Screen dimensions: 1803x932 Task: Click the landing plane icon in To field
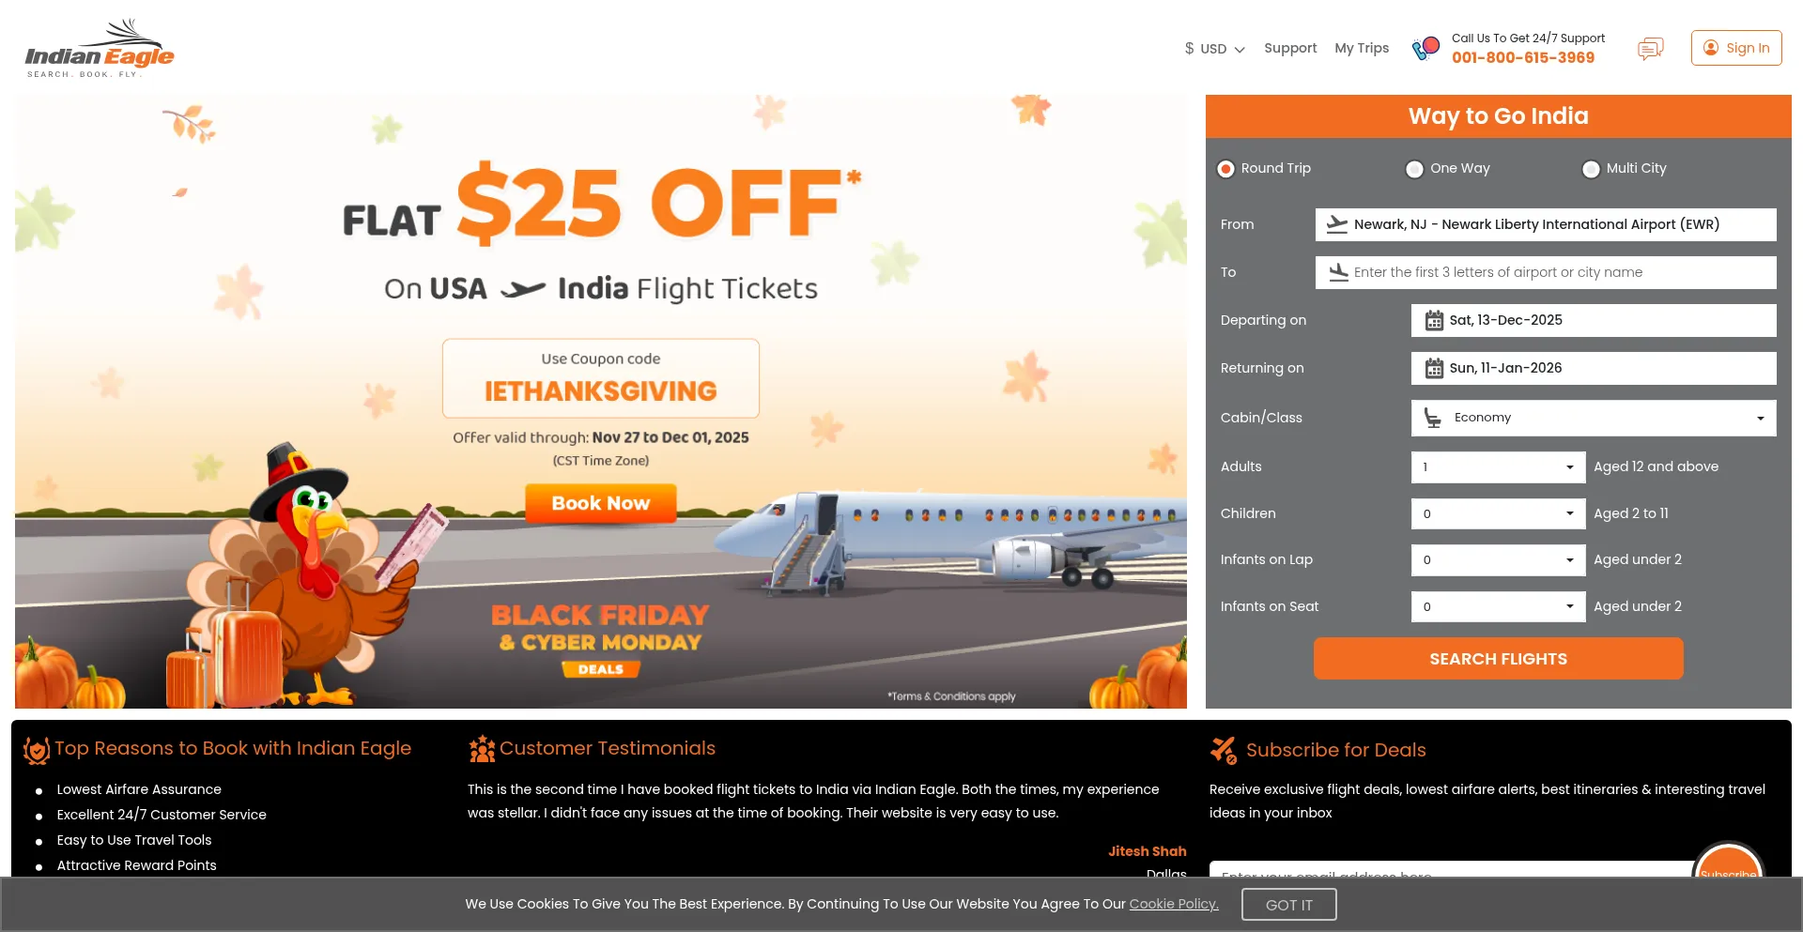pos(1338,273)
